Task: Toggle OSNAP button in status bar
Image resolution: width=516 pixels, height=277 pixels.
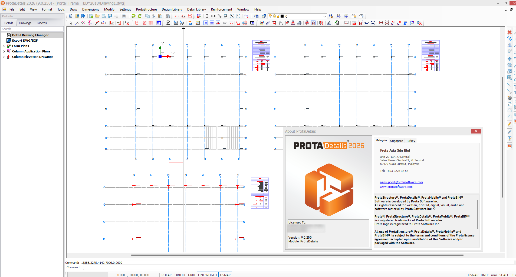Action: click(225, 275)
